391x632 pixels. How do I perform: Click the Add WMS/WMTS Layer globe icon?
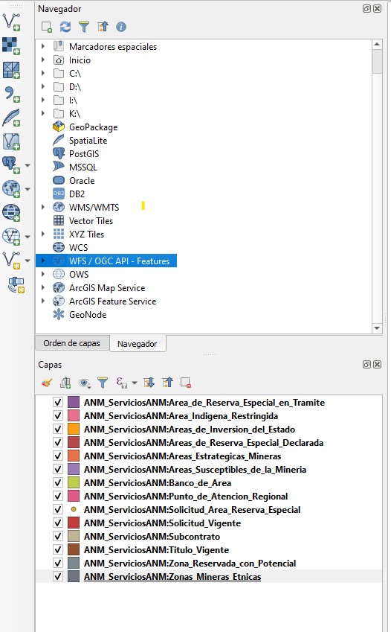click(11, 188)
